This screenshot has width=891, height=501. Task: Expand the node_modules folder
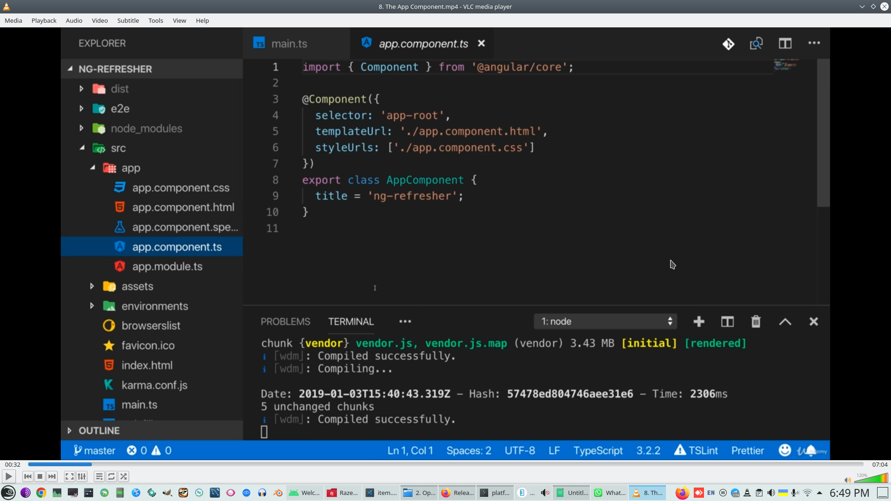146,128
